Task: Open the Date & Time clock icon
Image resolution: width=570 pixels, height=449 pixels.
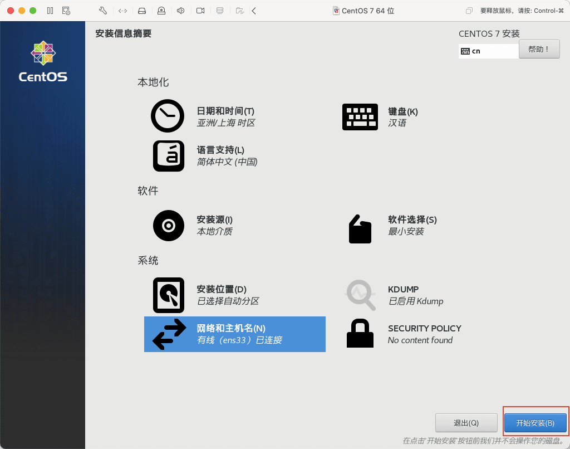Action: click(x=168, y=116)
